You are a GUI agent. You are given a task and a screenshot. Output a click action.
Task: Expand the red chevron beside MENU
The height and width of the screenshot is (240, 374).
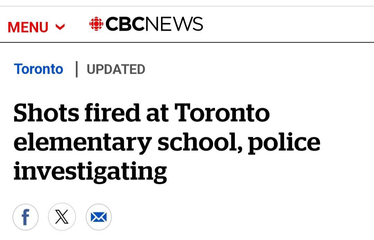coord(60,27)
